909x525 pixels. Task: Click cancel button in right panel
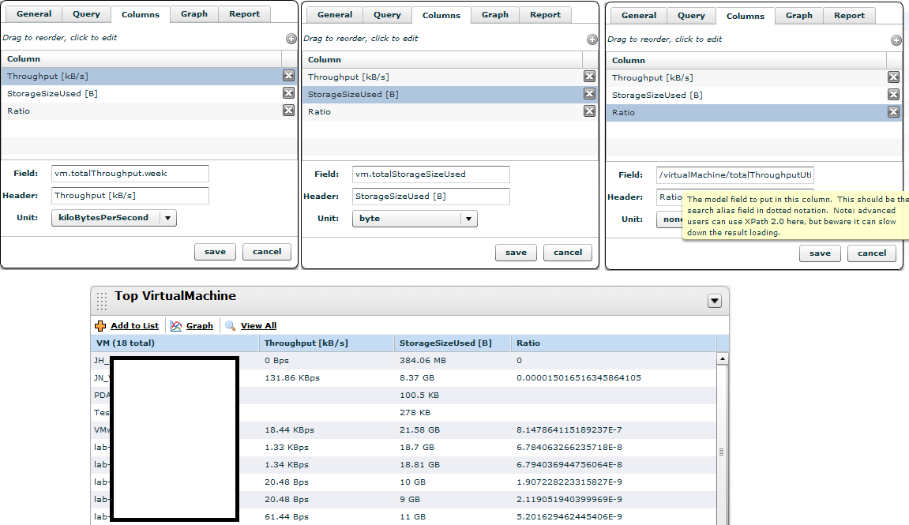tap(872, 253)
